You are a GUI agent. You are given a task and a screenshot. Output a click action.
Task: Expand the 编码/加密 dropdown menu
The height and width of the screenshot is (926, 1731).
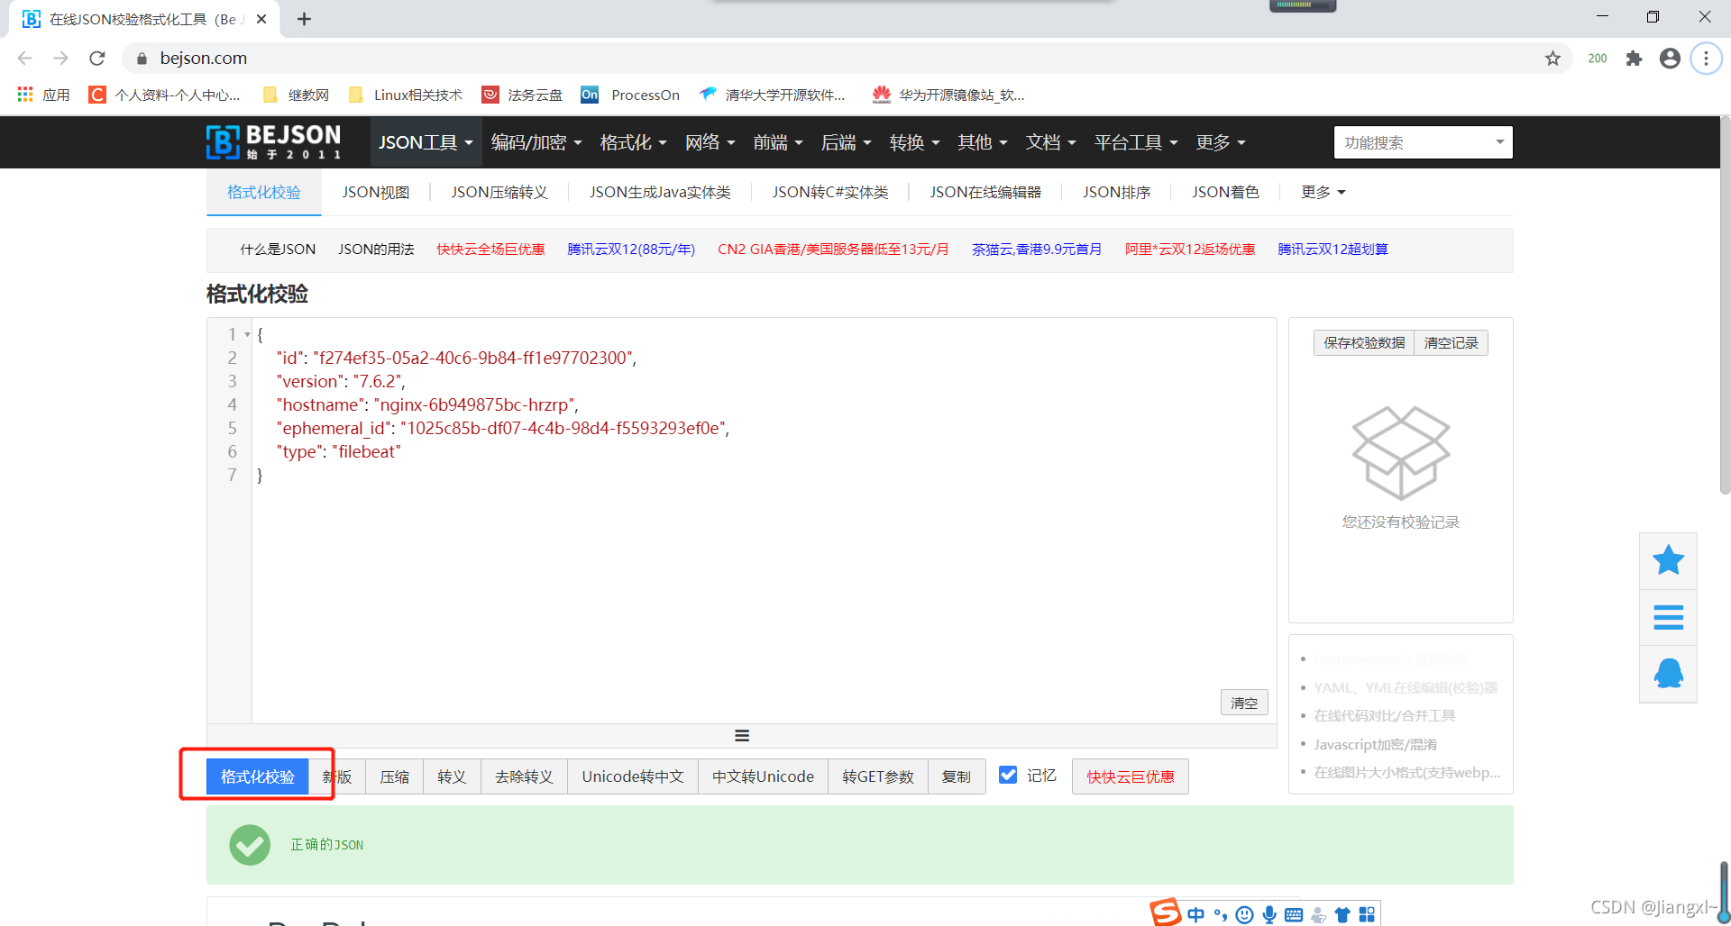(536, 142)
